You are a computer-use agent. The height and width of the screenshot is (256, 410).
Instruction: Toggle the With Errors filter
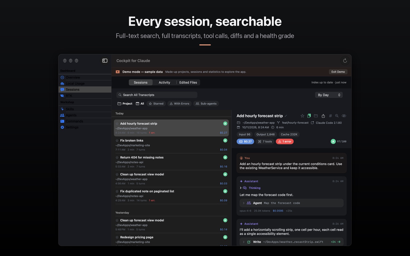(179, 104)
